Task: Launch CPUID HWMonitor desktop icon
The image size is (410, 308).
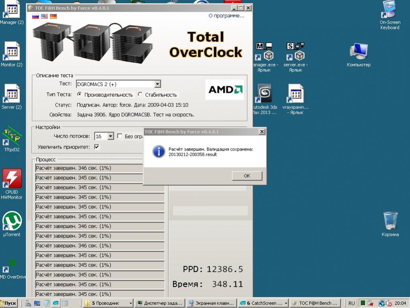Action: 12,184
